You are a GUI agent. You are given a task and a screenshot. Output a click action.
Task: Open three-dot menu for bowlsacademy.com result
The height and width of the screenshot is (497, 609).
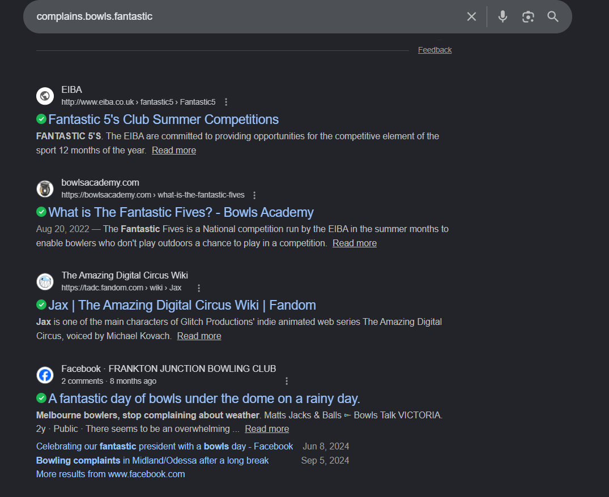254,195
